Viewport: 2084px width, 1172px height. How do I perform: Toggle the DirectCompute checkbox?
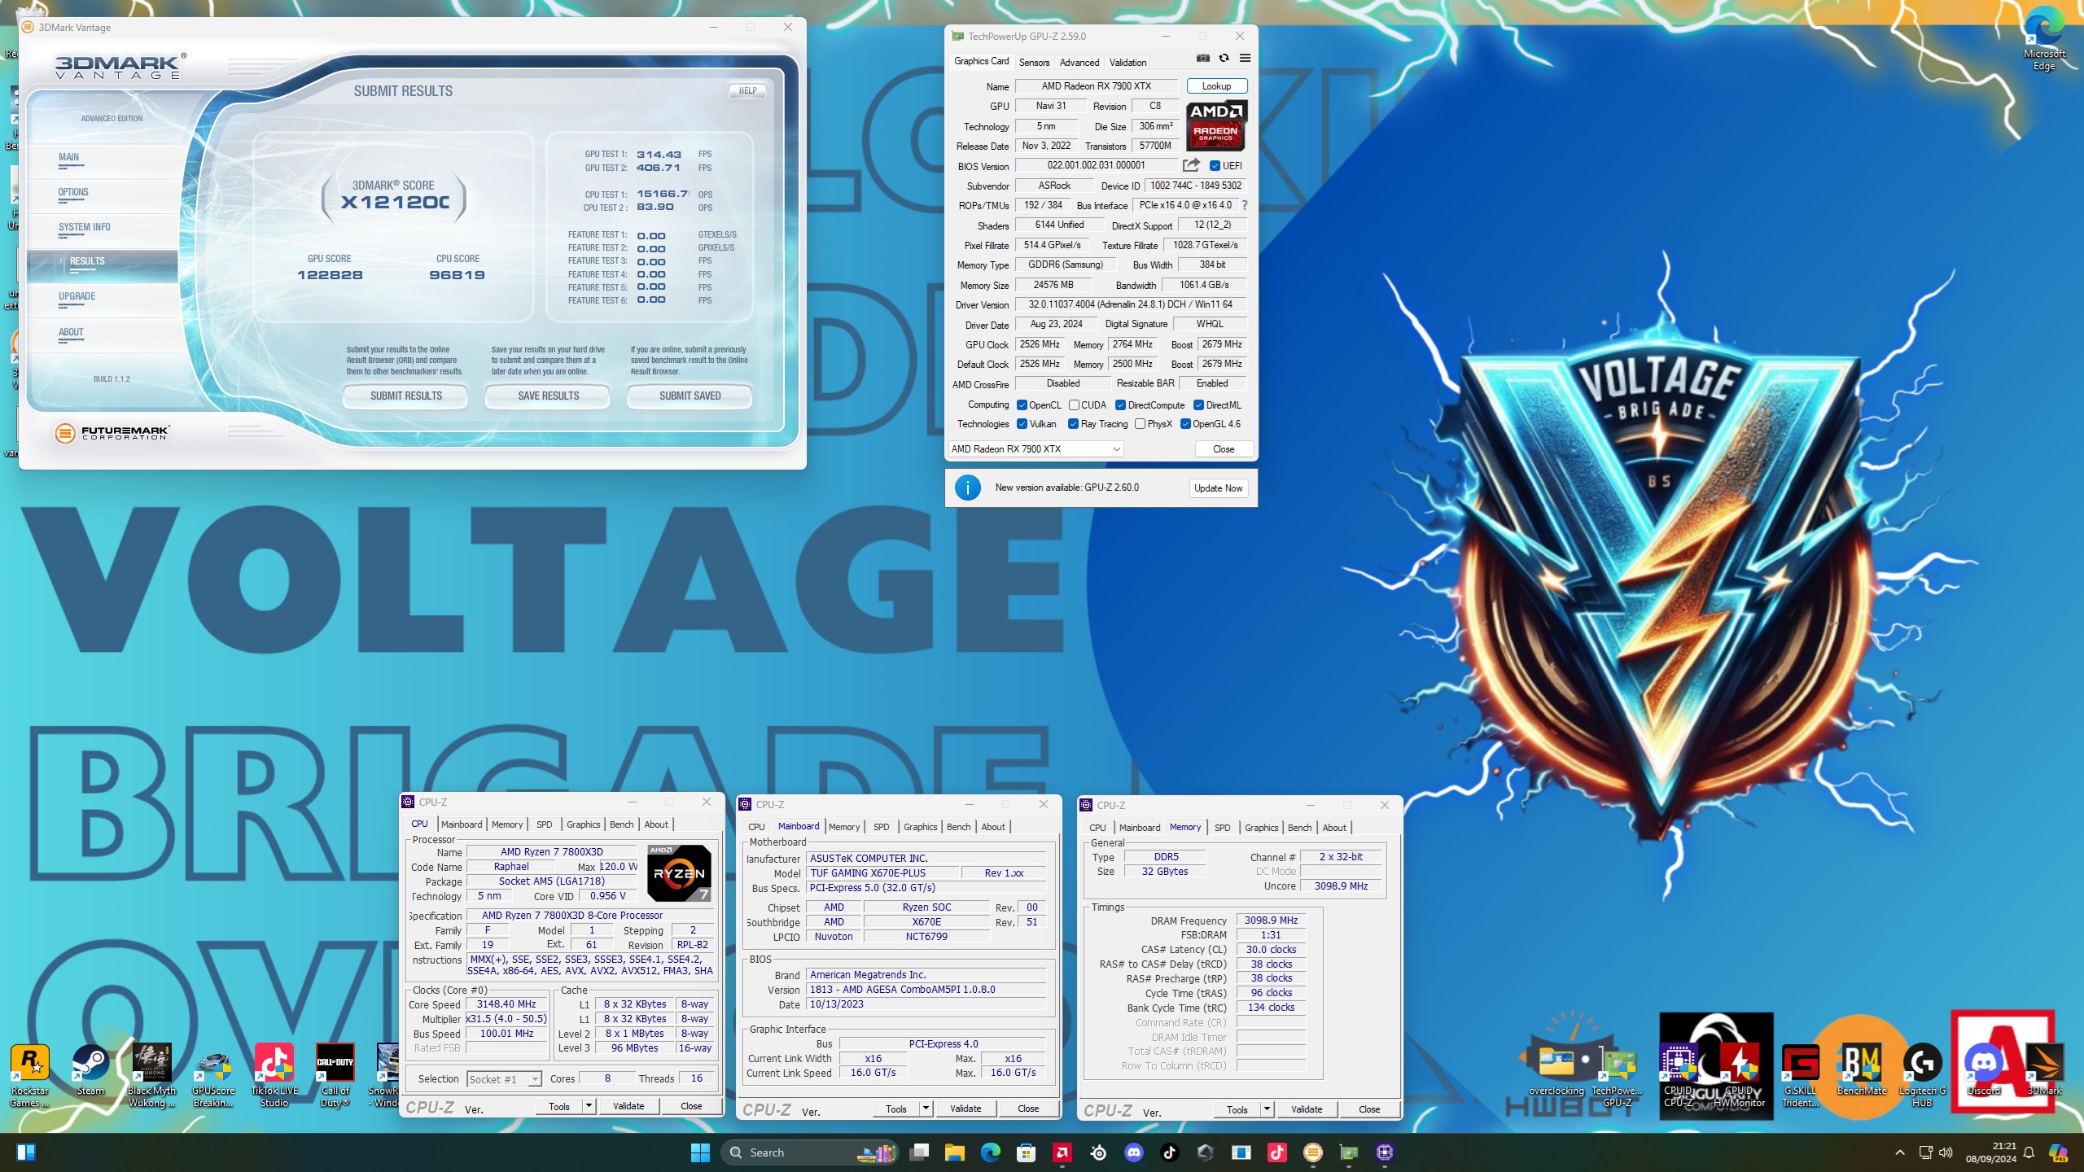point(1120,405)
